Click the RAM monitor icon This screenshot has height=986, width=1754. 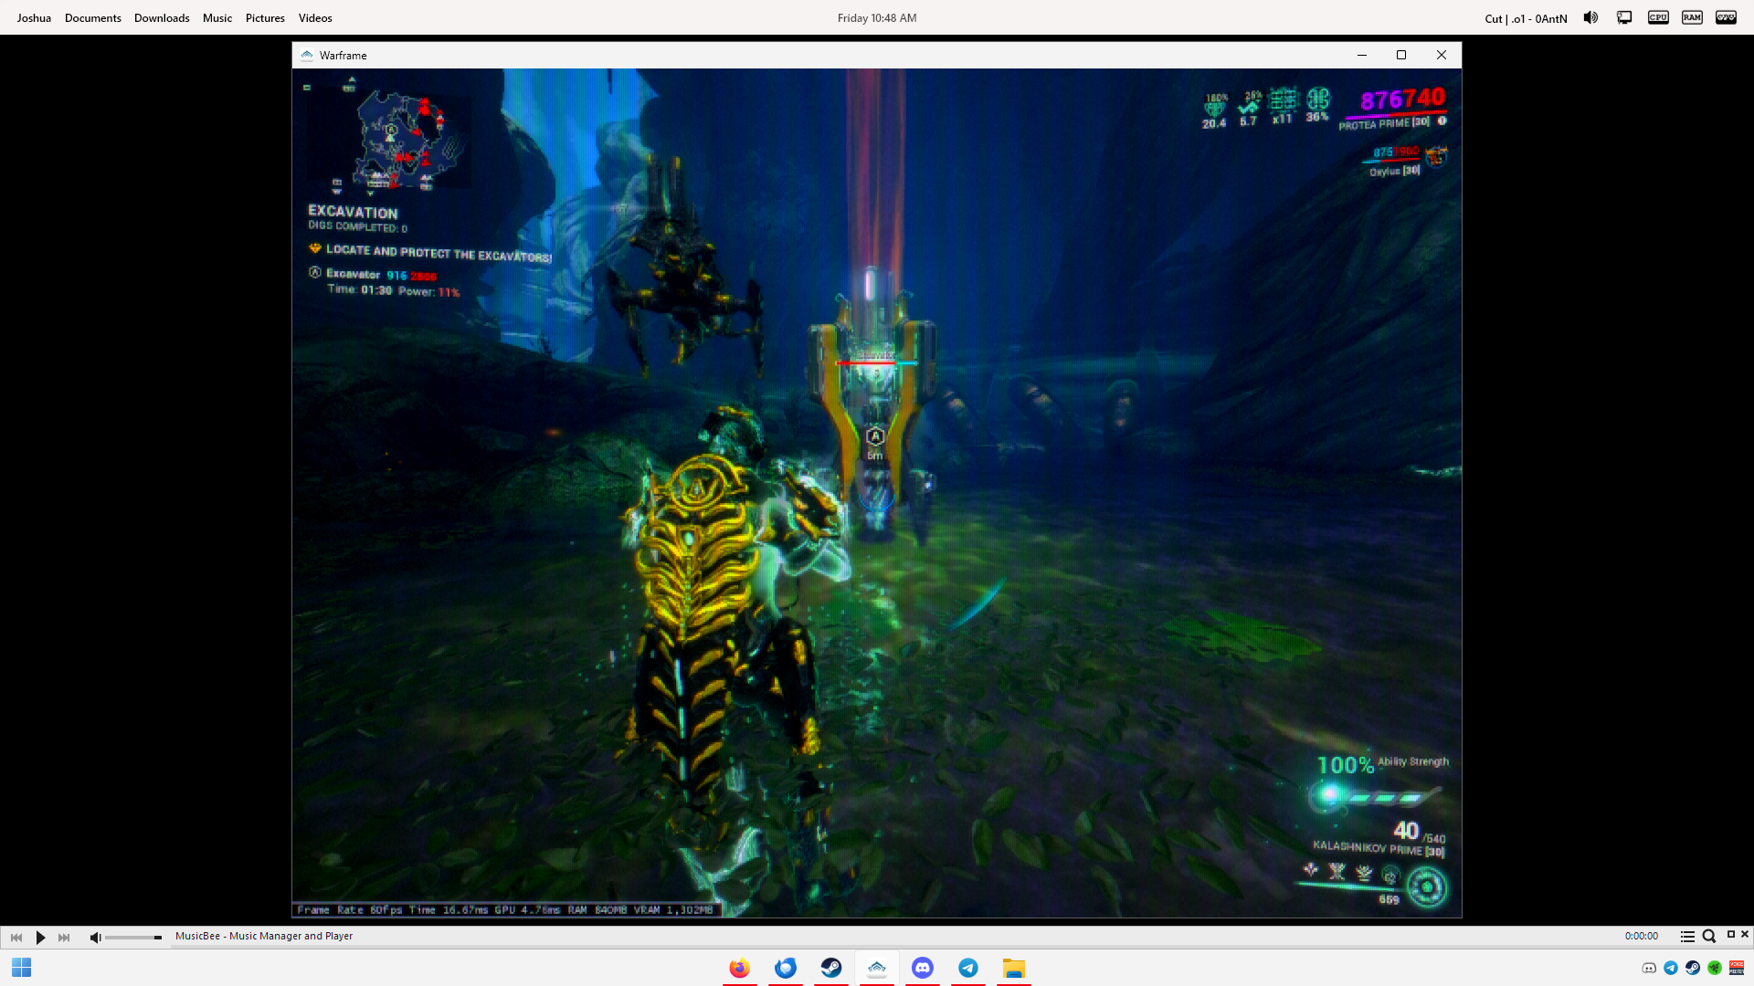tap(1692, 17)
